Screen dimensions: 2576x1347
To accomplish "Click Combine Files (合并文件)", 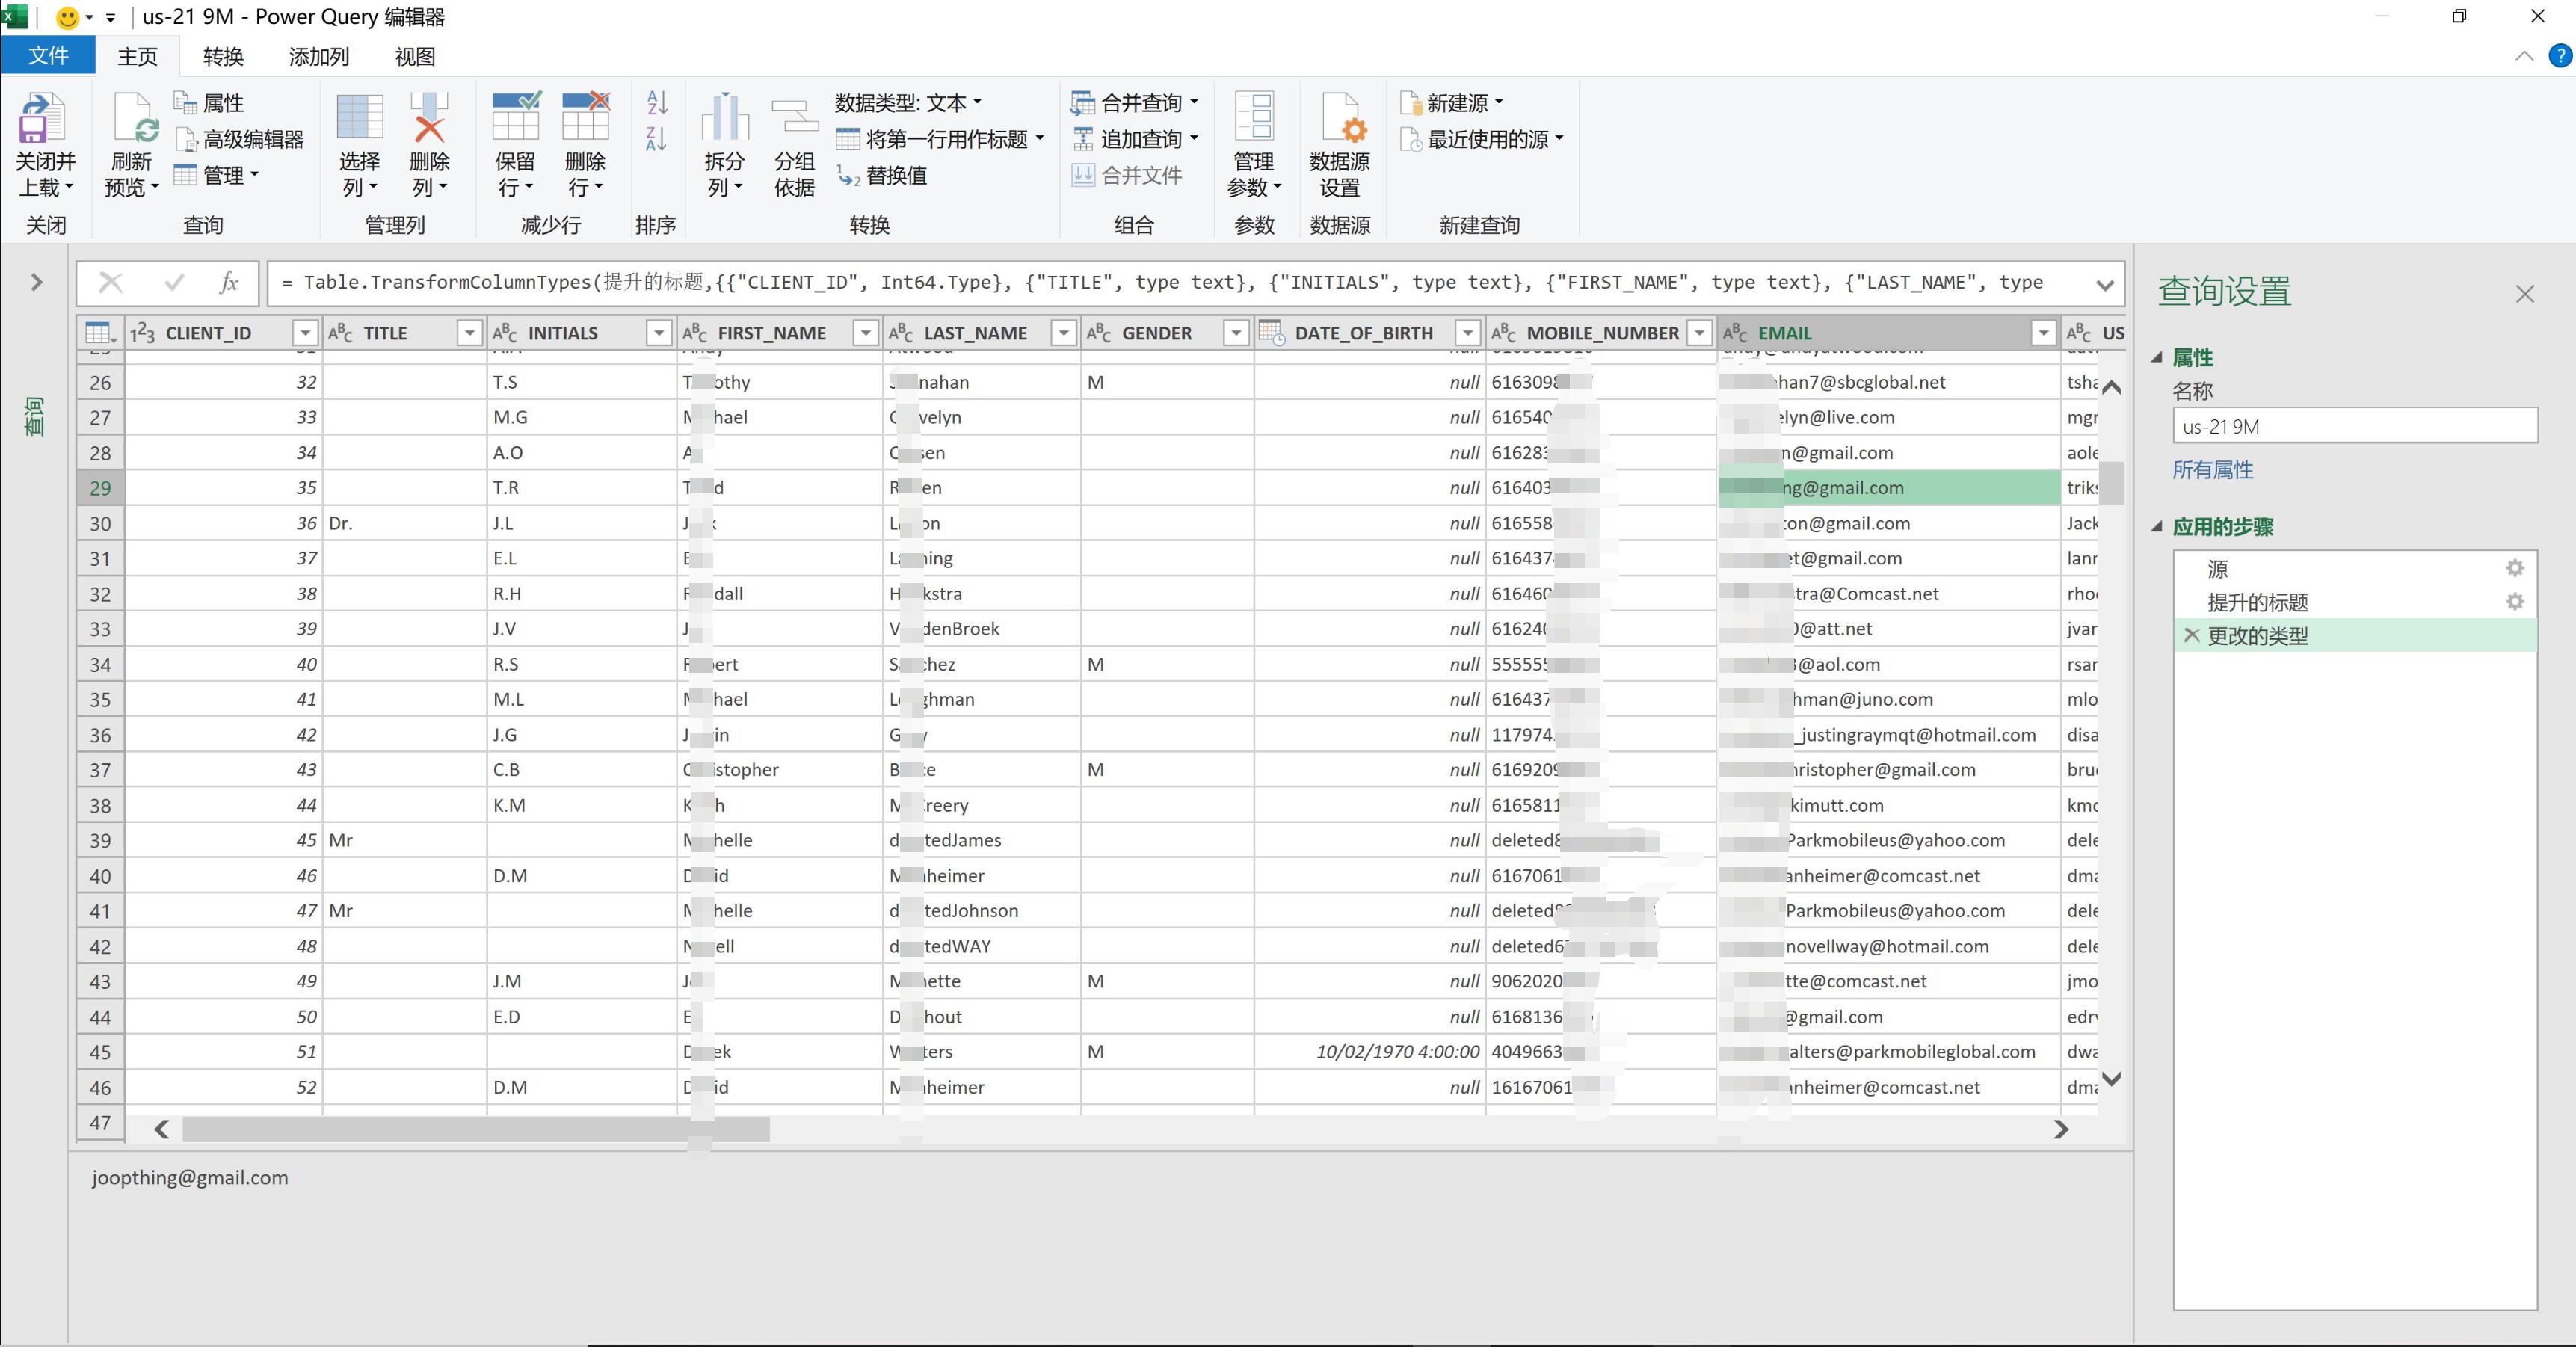I will [x=1127, y=176].
